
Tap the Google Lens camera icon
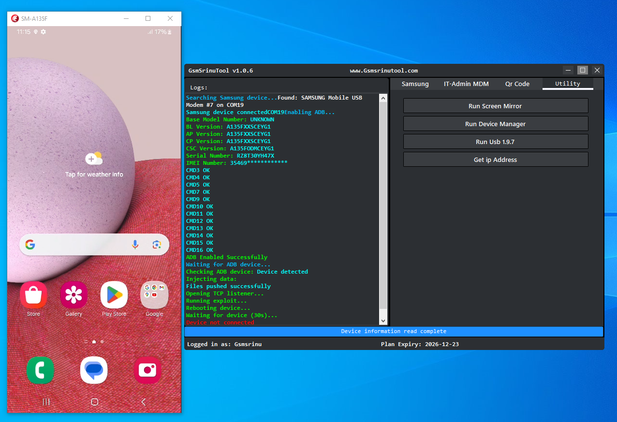156,245
